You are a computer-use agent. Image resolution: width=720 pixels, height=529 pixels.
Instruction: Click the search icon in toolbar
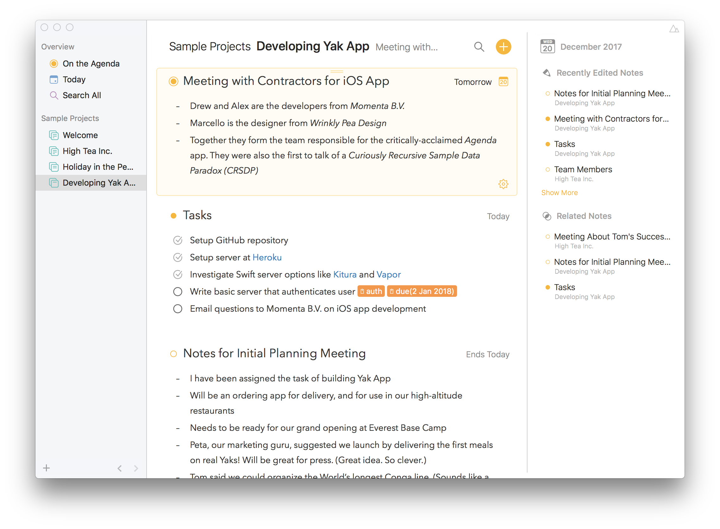click(479, 47)
